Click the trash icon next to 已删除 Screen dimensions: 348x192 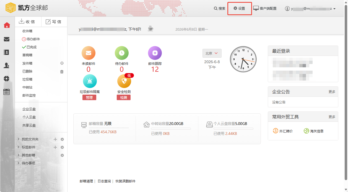pyautogui.click(x=62, y=71)
